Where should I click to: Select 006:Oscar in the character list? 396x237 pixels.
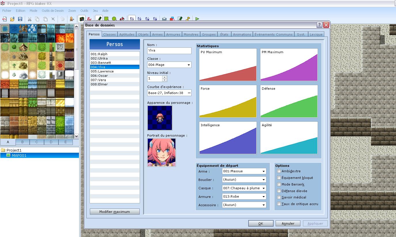click(99, 76)
